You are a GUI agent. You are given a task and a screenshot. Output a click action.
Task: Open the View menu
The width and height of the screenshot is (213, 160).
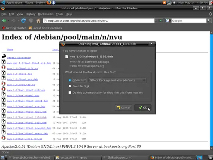coord(20,14)
